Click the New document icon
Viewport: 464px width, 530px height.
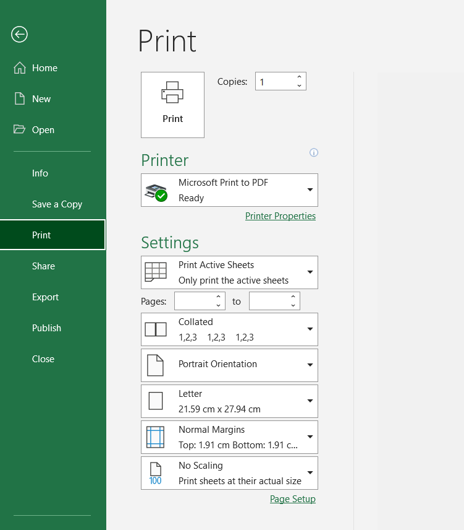click(20, 99)
